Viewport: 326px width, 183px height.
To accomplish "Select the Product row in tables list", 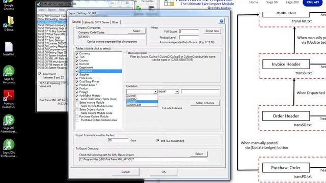I will pyautogui.click(x=84, y=88).
